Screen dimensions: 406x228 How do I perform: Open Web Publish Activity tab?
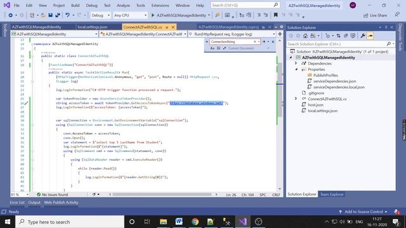coord(61,203)
